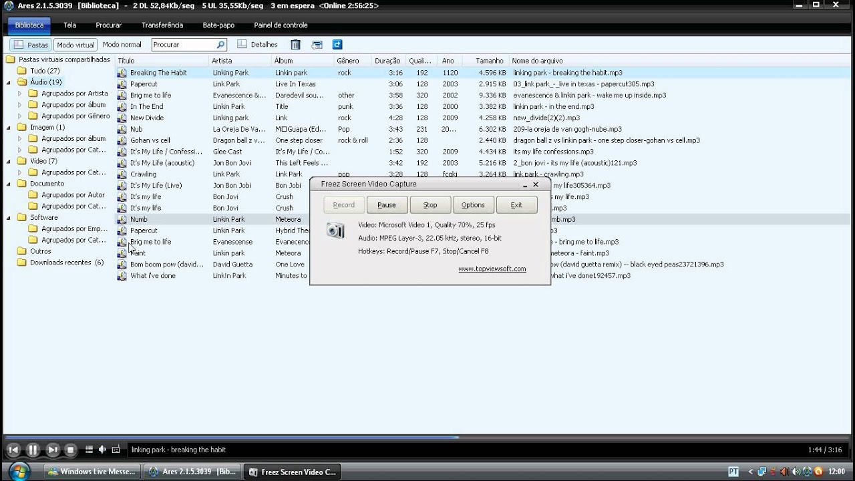Click the trash delete icon in toolbar
The image size is (855, 481).
pos(295,45)
